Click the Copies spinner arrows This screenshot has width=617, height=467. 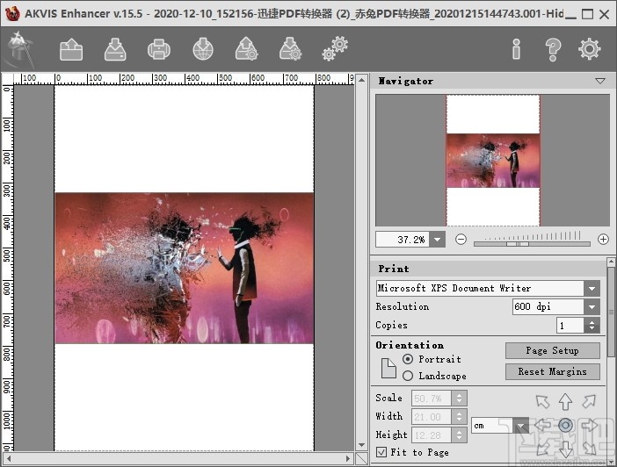click(592, 325)
